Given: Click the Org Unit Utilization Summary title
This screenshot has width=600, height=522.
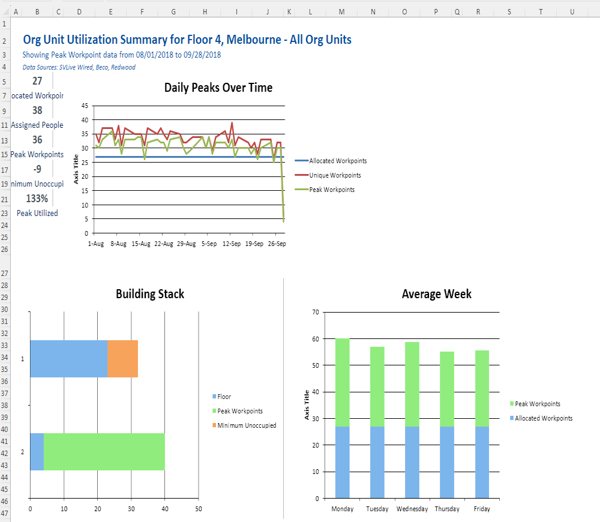Looking at the screenshot, I should [187, 40].
